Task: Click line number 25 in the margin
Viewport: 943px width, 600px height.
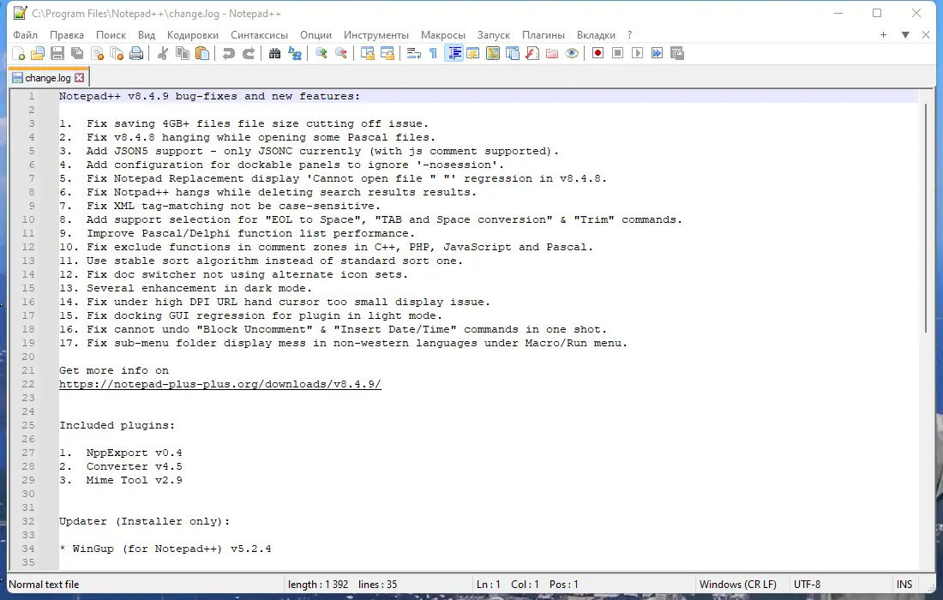Action: pyautogui.click(x=28, y=426)
